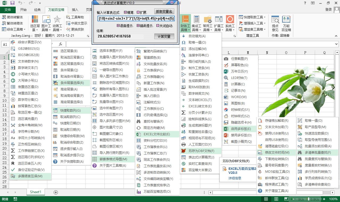The width and height of the screenshot is (340, 202).
Task: Open the 增益集工具箱 dropdown
Action: pyautogui.click(x=252, y=29)
